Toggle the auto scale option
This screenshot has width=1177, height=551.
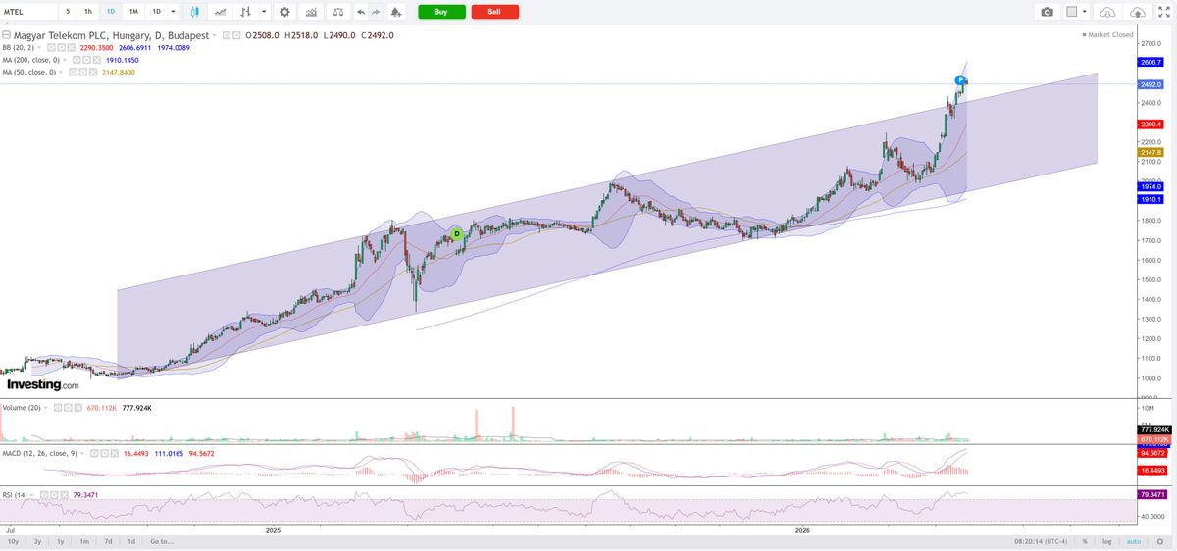[1133, 541]
